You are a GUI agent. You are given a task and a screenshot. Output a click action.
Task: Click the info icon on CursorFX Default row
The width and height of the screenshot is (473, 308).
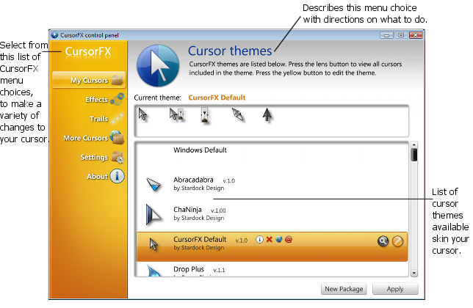point(259,239)
